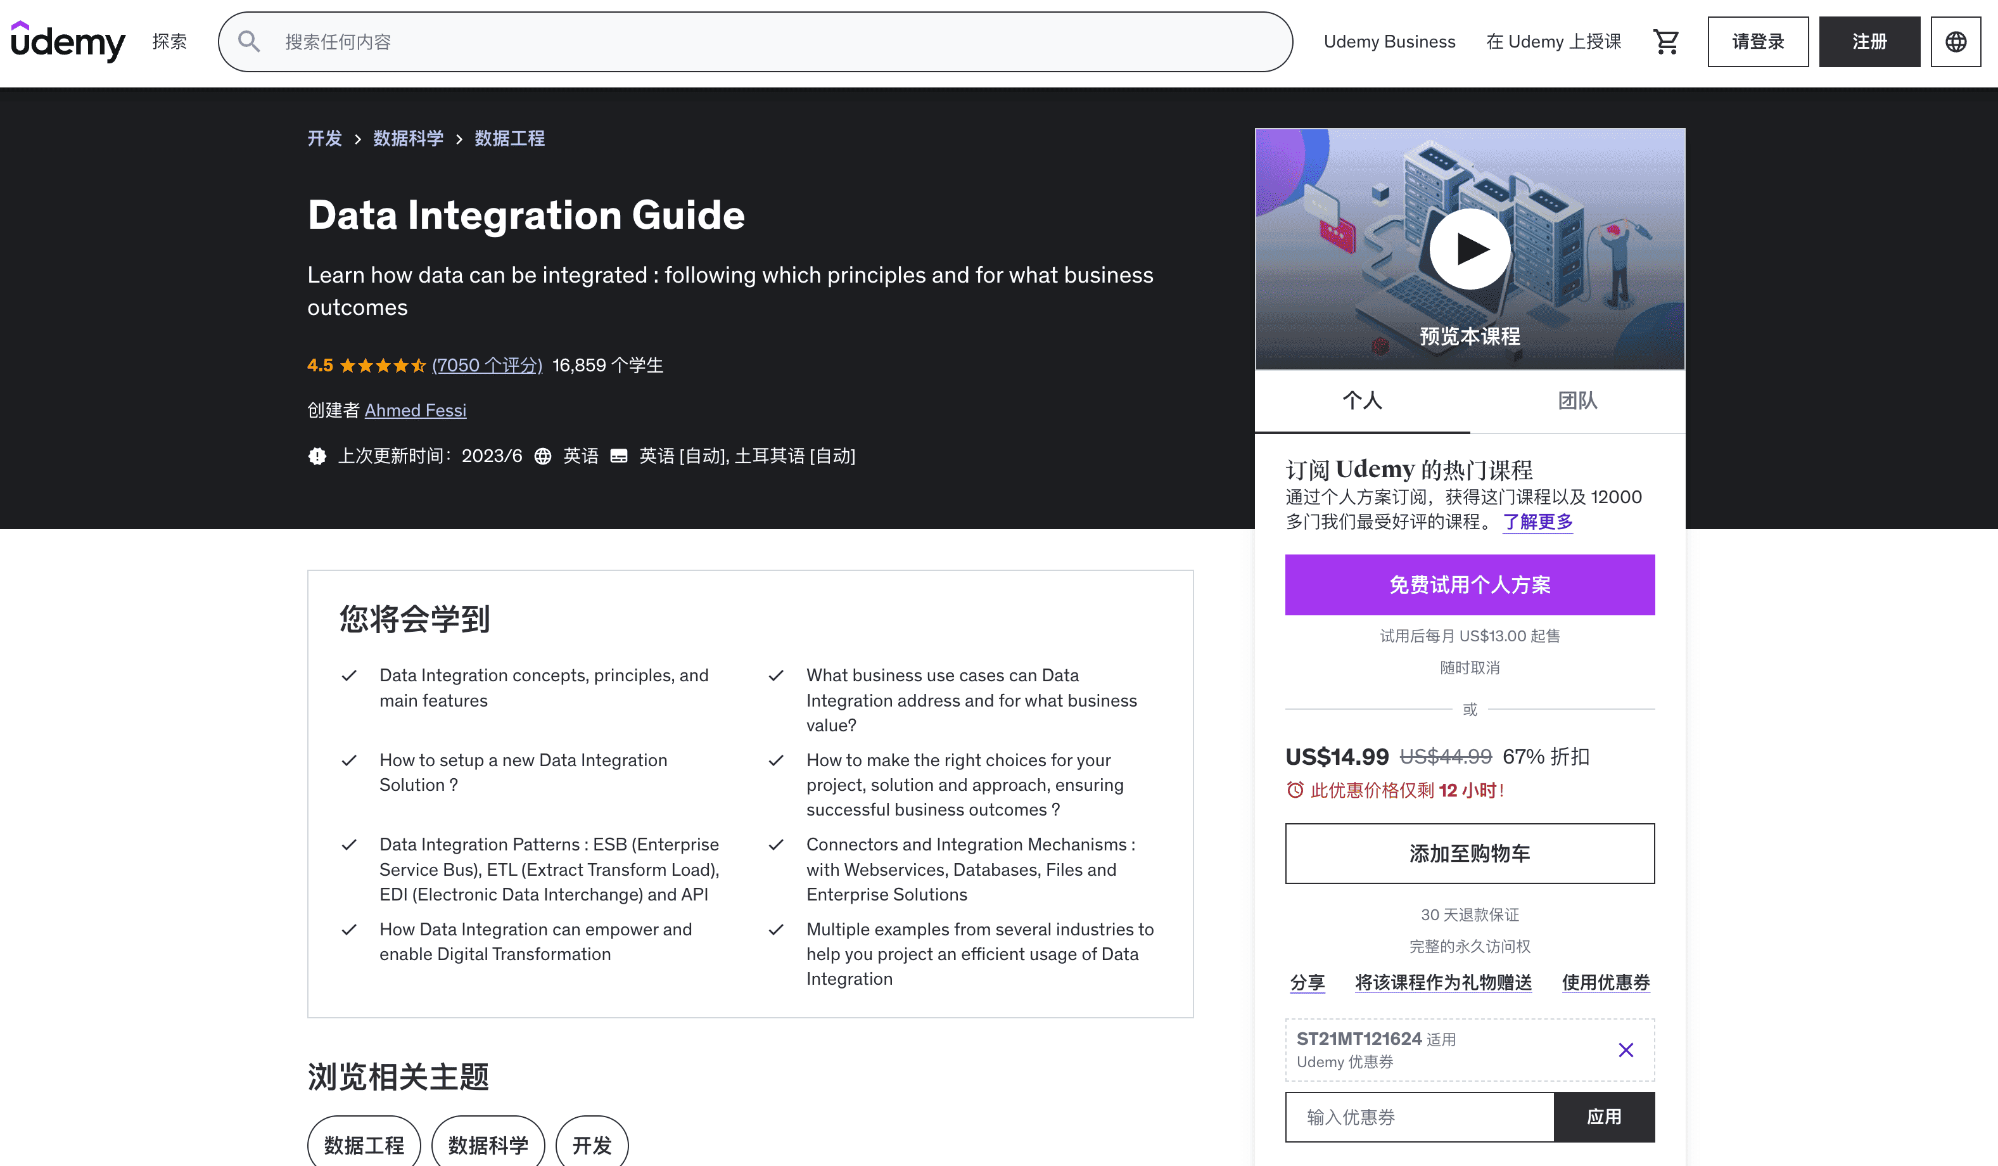This screenshot has height=1166, width=1998.
Task: Click the ST21MT121624 coupon code text
Action: coord(1359,1038)
